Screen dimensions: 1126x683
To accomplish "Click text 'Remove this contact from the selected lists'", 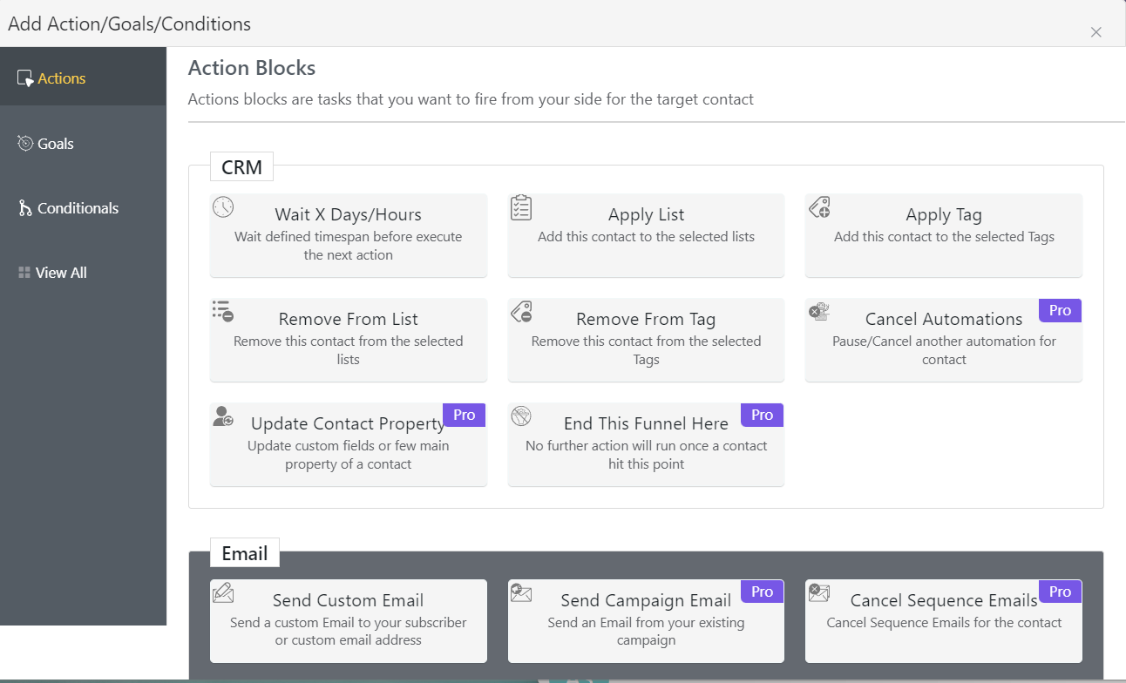I will click(349, 350).
